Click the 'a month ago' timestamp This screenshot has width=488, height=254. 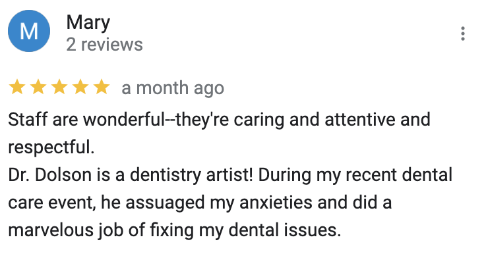click(x=173, y=88)
